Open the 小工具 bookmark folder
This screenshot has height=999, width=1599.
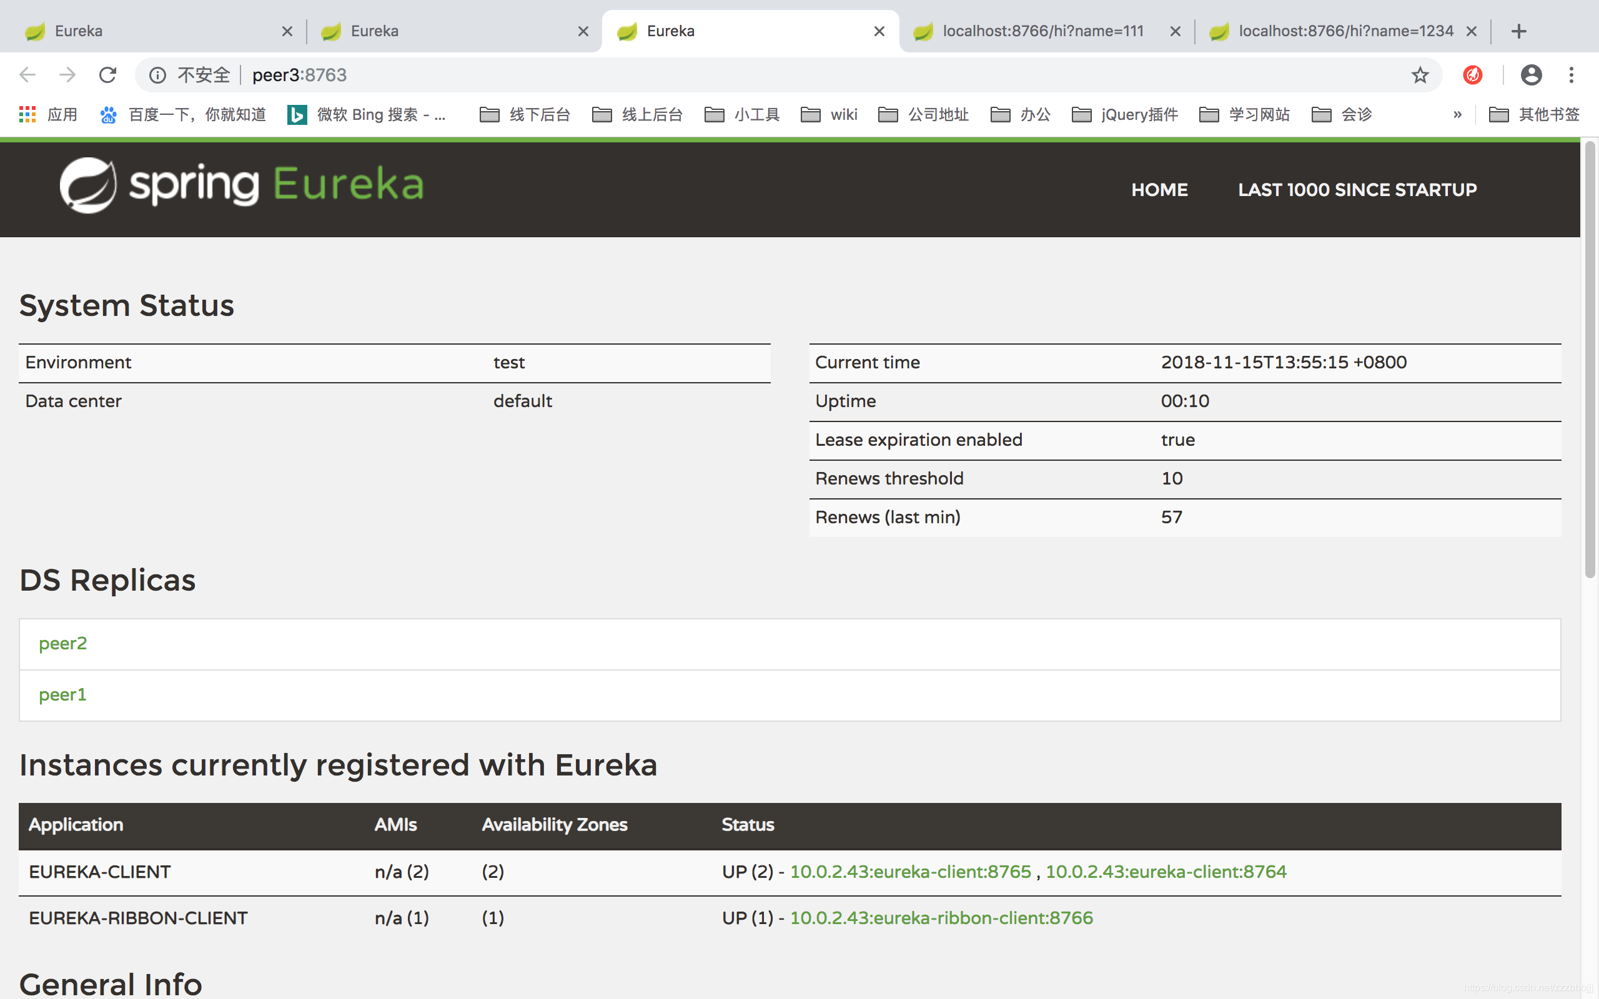[x=742, y=114]
